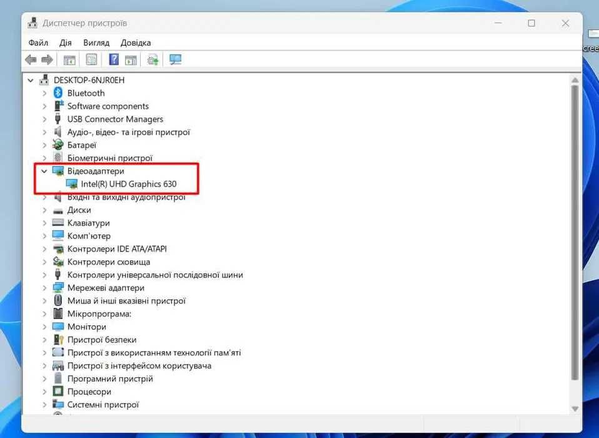
Task: Click the scrollbar down arrow
Action: (x=575, y=409)
